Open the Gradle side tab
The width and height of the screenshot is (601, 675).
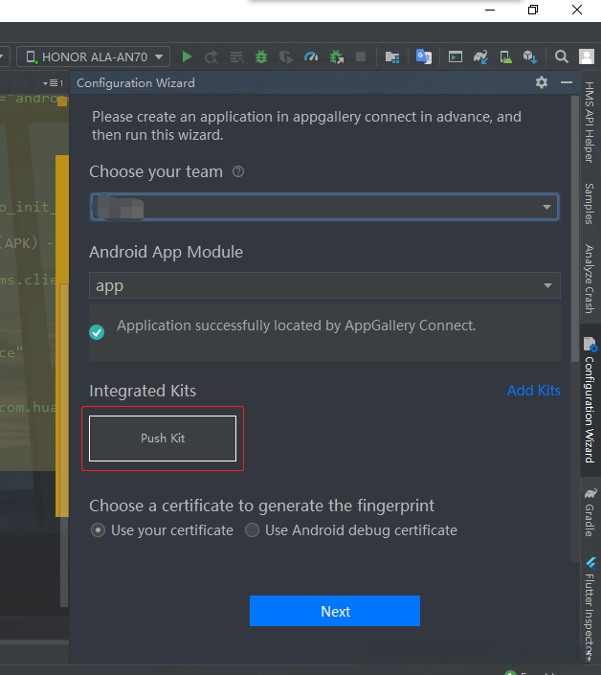point(590,512)
